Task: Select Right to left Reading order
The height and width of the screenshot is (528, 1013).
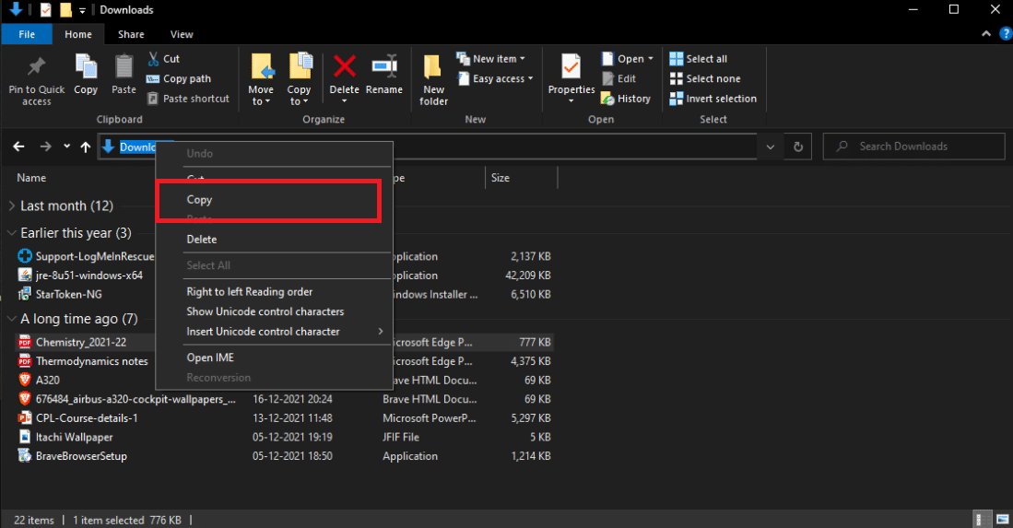Action: pyautogui.click(x=250, y=292)
